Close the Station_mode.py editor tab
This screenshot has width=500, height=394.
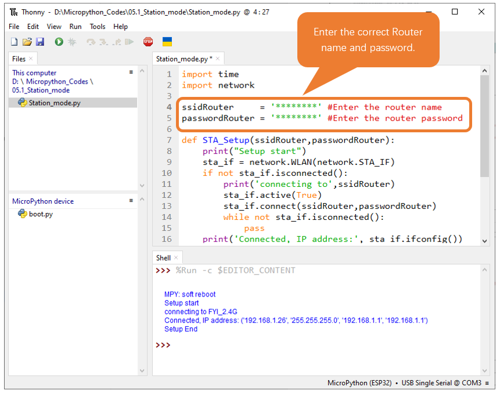(218, 59)
